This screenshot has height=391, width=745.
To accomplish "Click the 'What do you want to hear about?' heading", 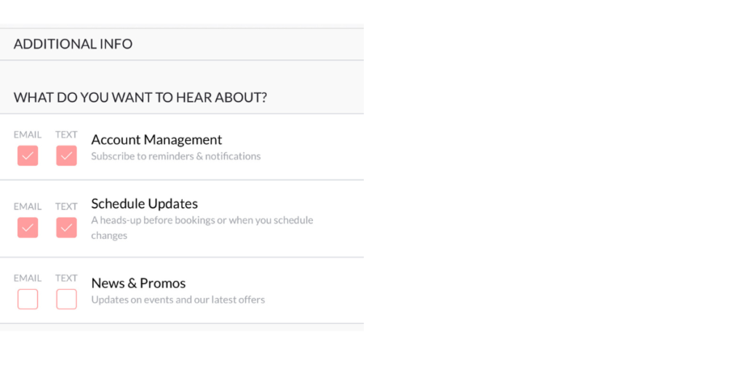I will 140,97.
